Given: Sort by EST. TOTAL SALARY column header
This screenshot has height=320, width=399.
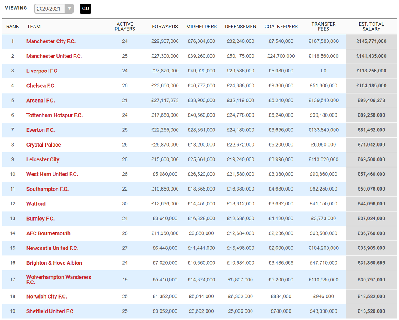Looking at the screenshot, I should coord(371,27).
